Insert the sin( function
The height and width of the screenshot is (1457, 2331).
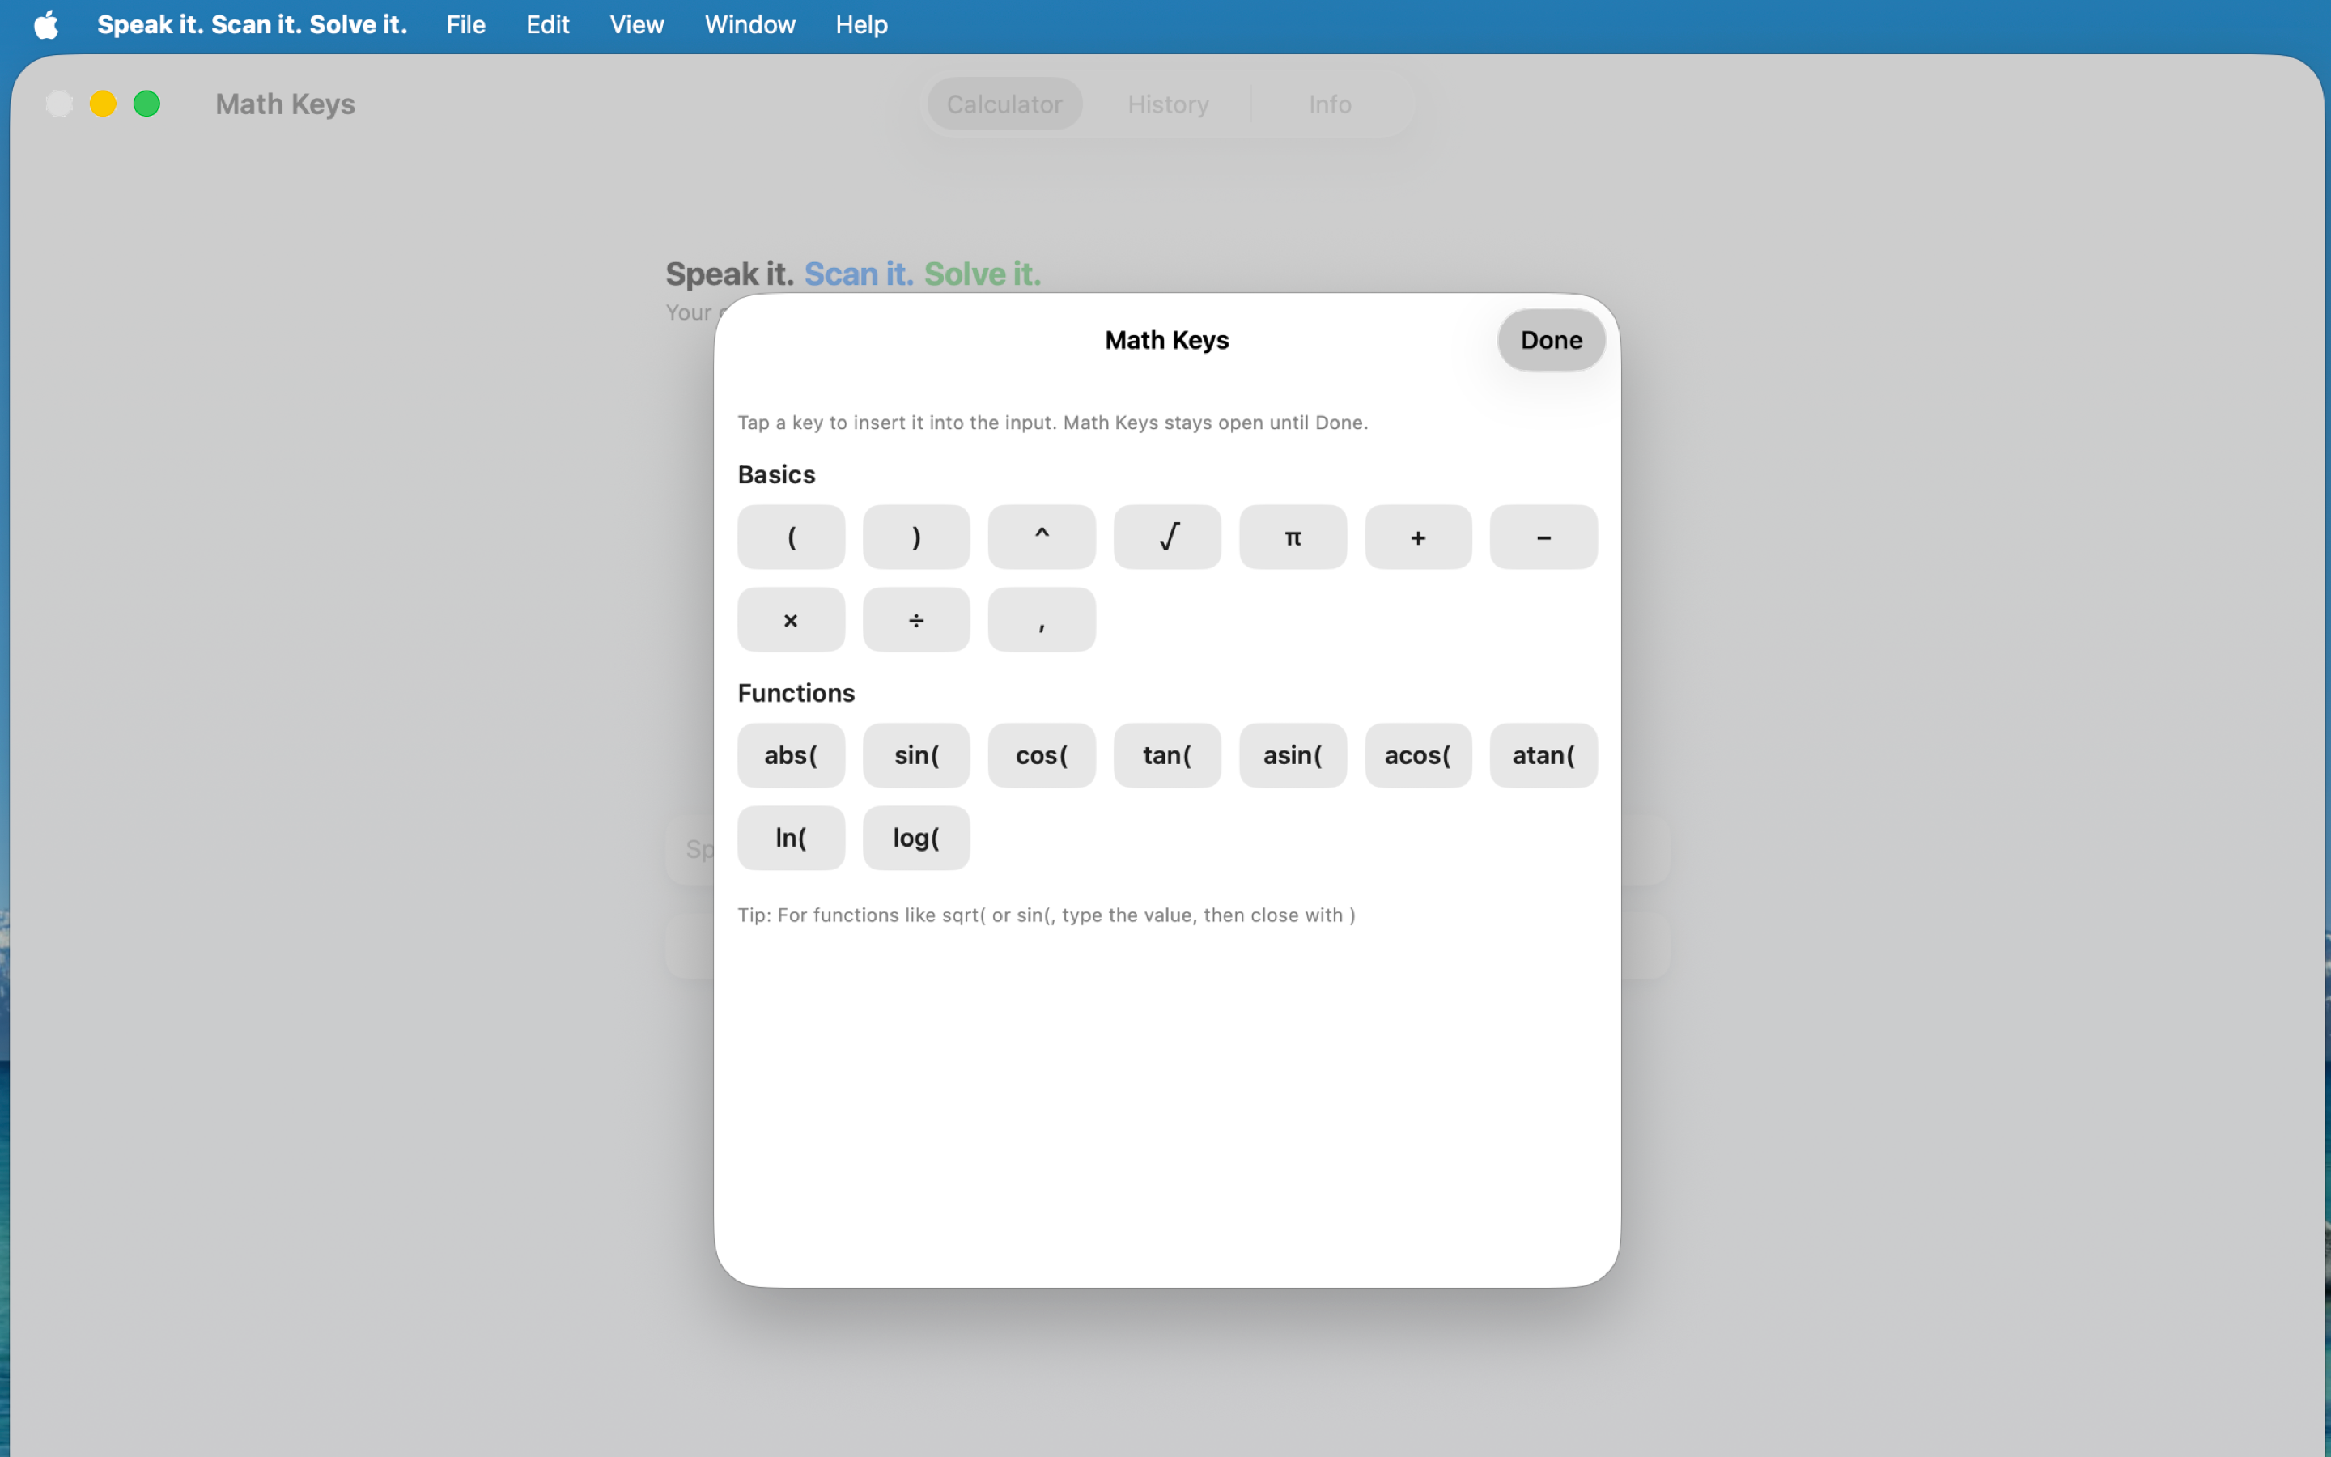tap(916, 755)
